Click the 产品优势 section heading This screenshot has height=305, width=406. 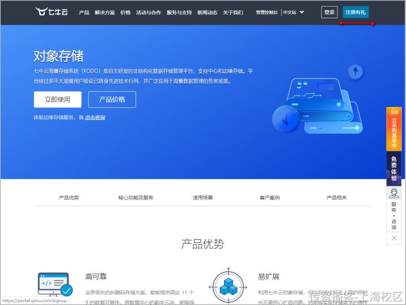coord(203,244)
